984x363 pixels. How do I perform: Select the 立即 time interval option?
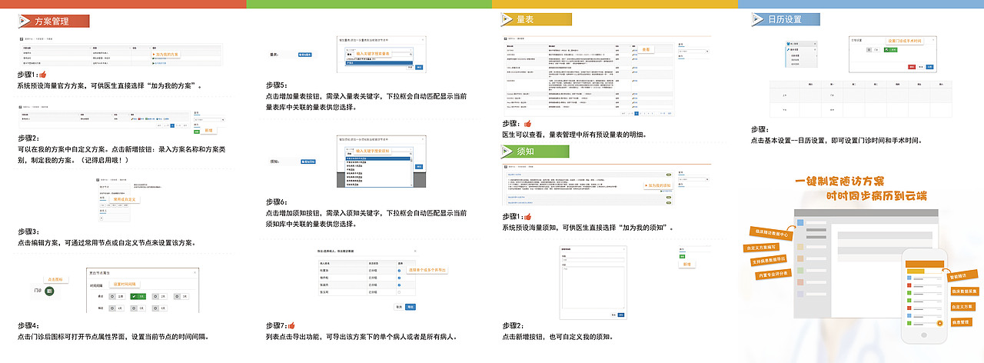tap(117, 296)
